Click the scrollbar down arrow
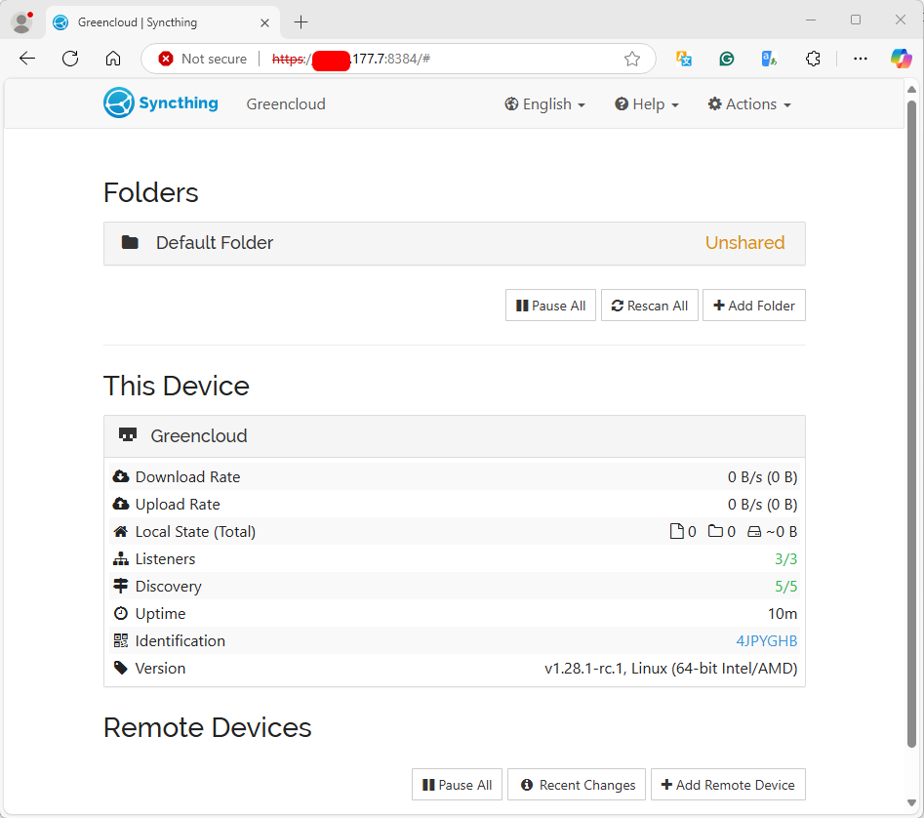 [911, 803]
